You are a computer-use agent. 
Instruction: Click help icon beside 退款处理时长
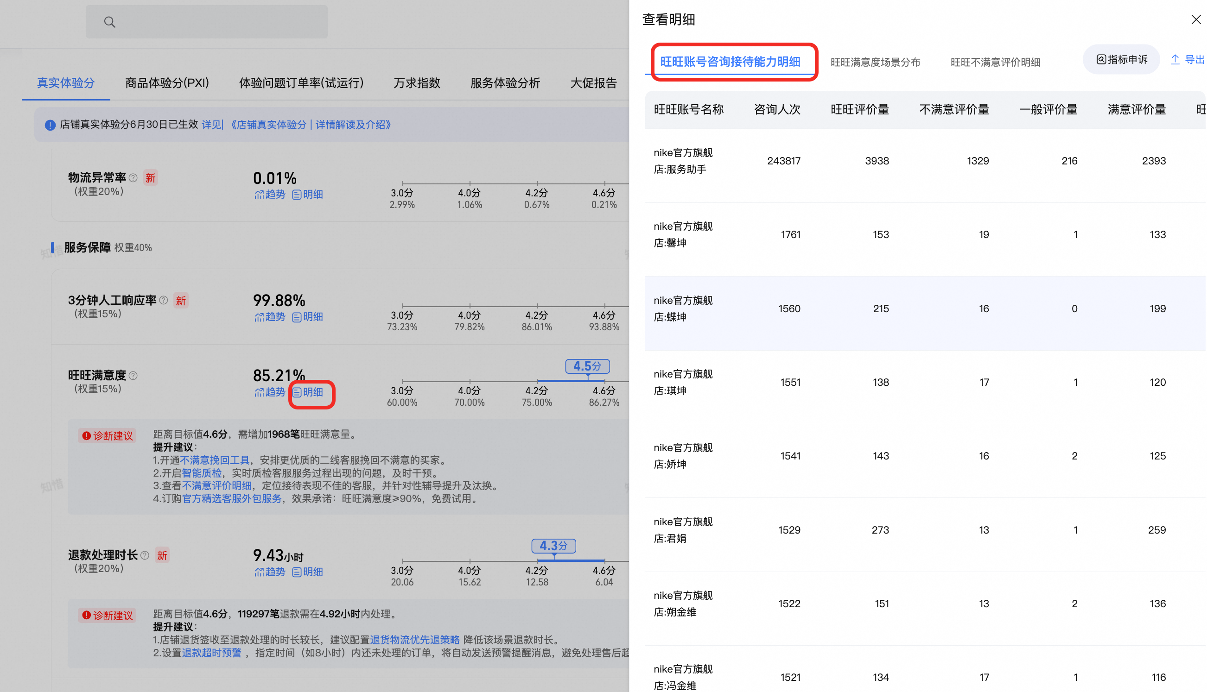click(145, 555)
